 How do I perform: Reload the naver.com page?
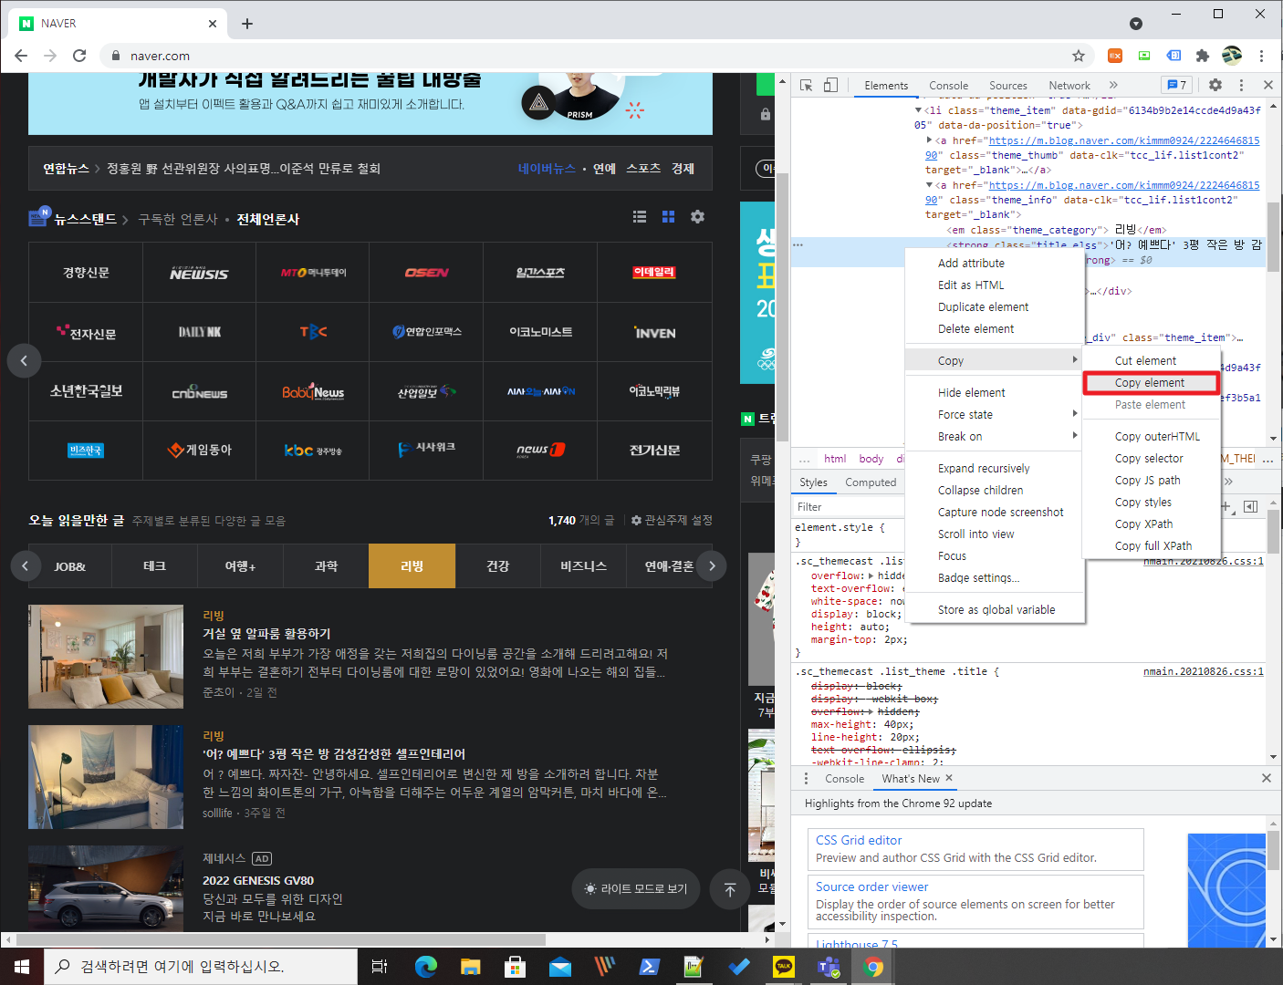[79, 56]
